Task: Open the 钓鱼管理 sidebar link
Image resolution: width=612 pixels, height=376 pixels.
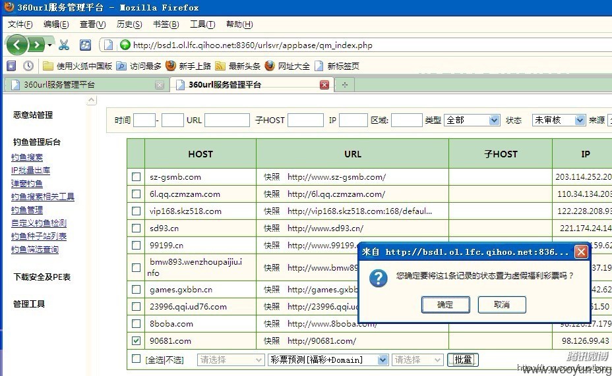Action: 27,209
